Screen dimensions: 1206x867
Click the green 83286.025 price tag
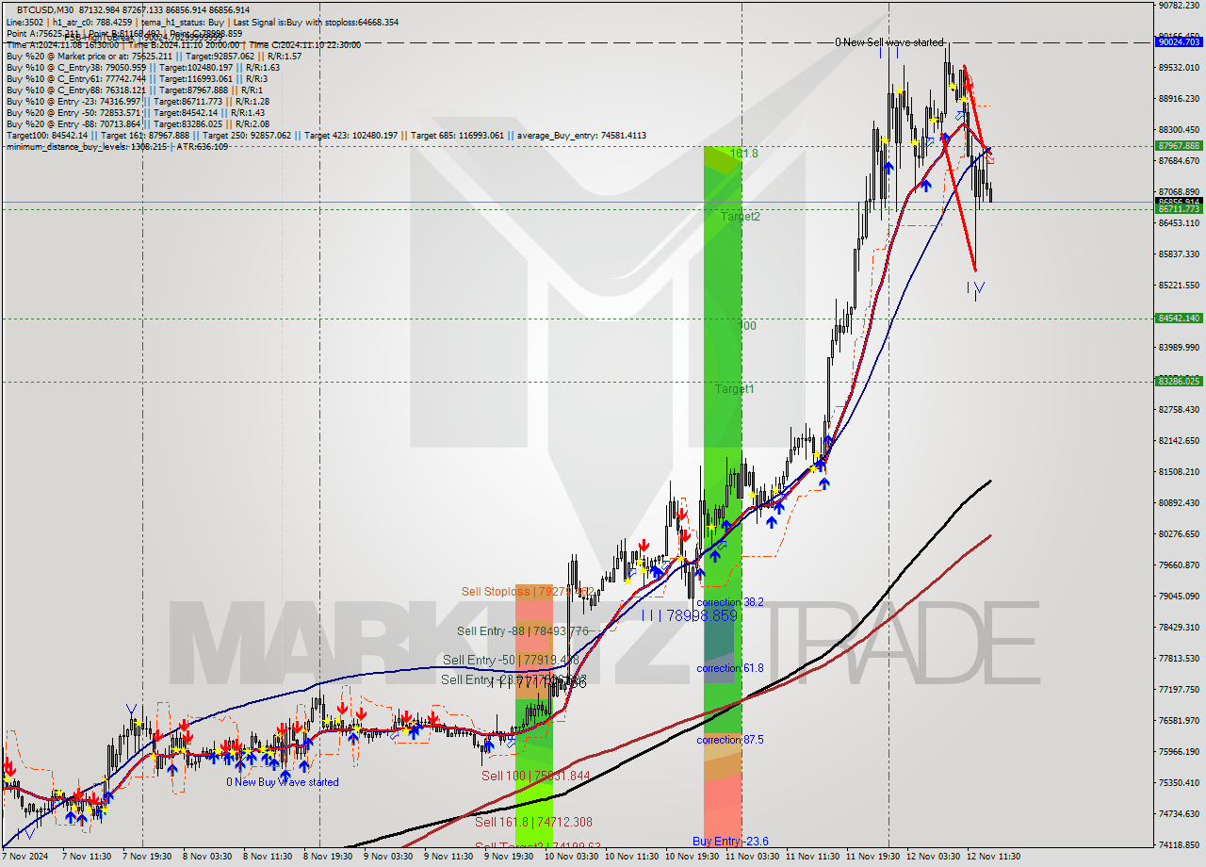(x=1179, y=382)
